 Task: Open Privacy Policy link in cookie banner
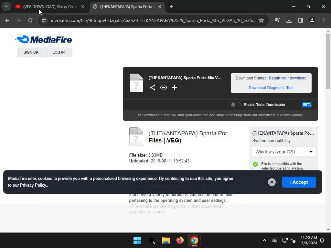[33, 185]
